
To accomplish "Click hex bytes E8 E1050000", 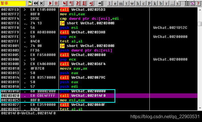I will (43, 10).
